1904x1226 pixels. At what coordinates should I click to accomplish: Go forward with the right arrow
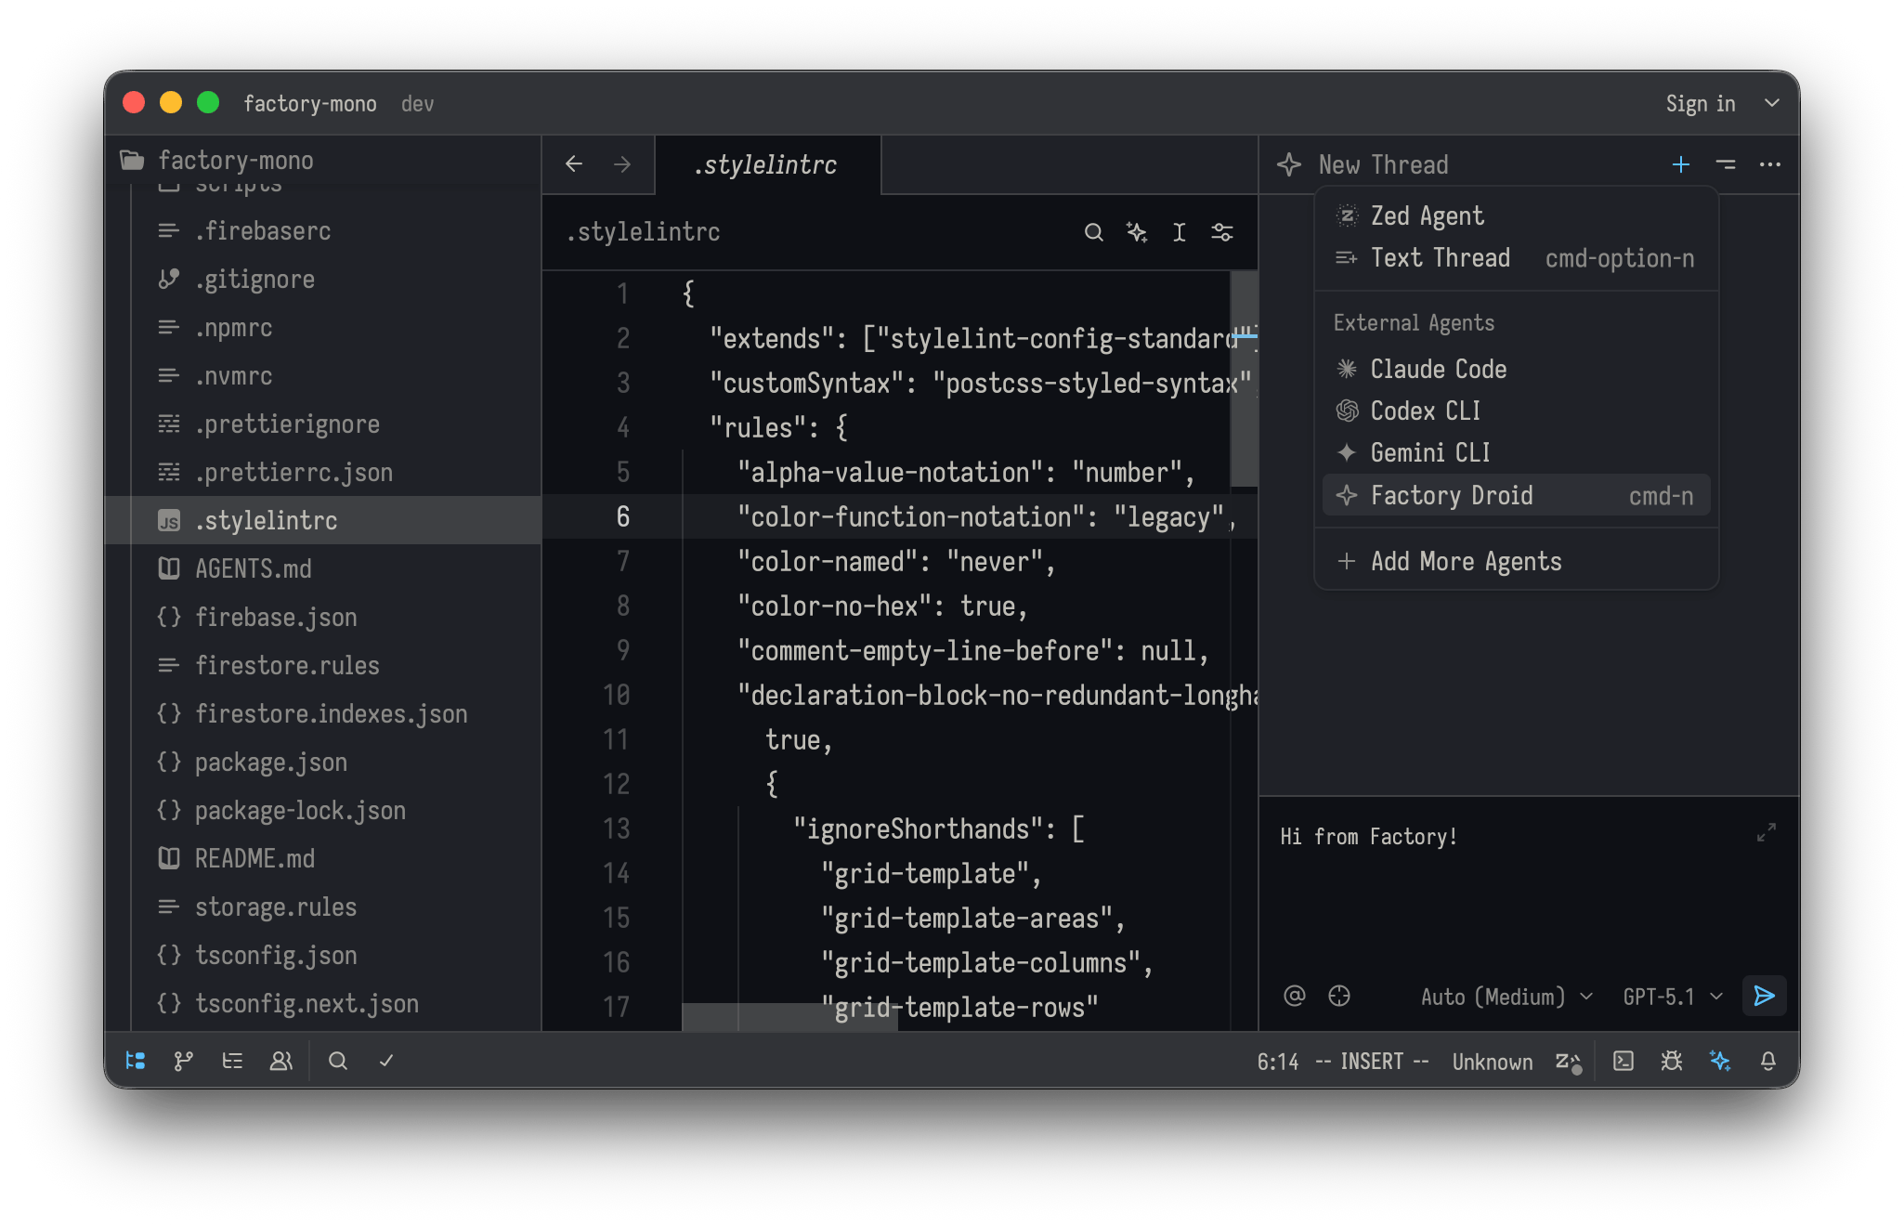(622, 164)
